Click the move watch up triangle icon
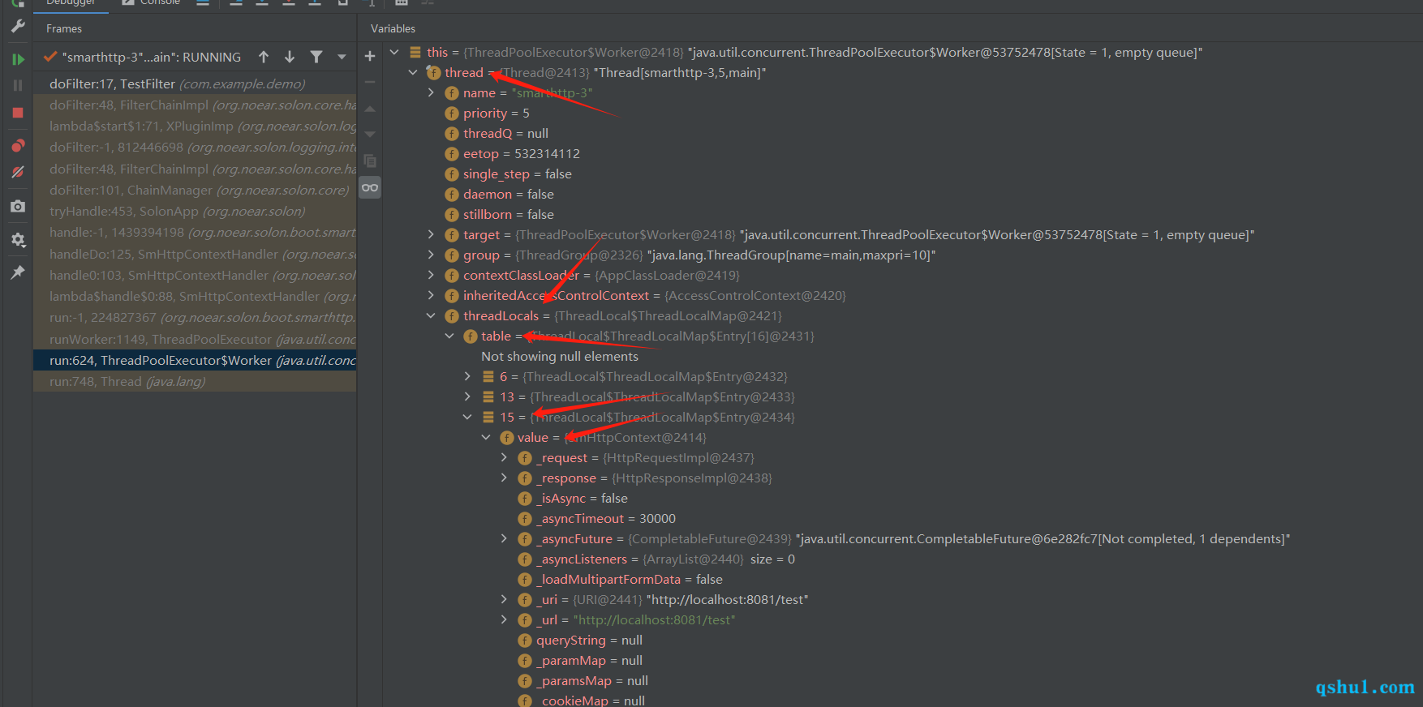Screen dimensions: 1423x707 [x=370, y=109]
